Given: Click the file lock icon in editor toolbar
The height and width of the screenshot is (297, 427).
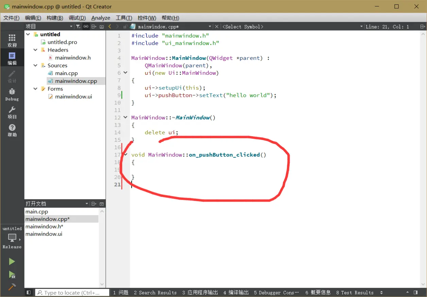Looking at the screenshot, I should pyautogui.click(x=125, y=27).
